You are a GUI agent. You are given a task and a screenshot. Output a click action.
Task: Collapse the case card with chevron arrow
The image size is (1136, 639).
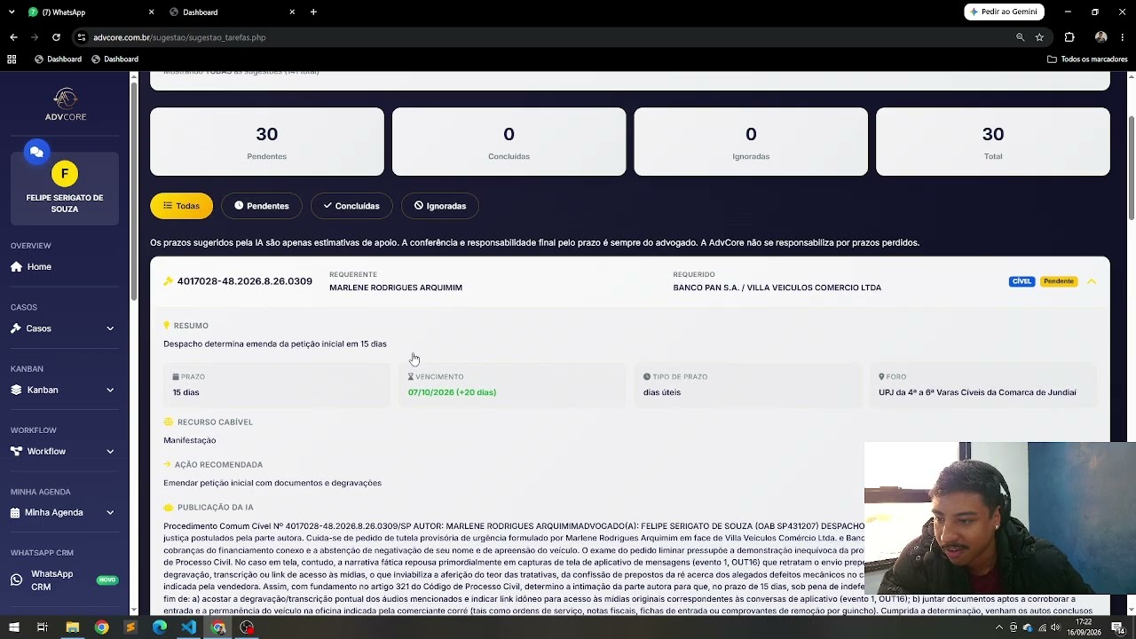click(x=1092, y=281)
